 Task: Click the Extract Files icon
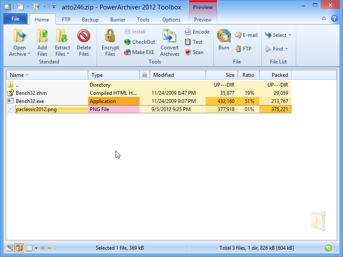pos(62,36)
